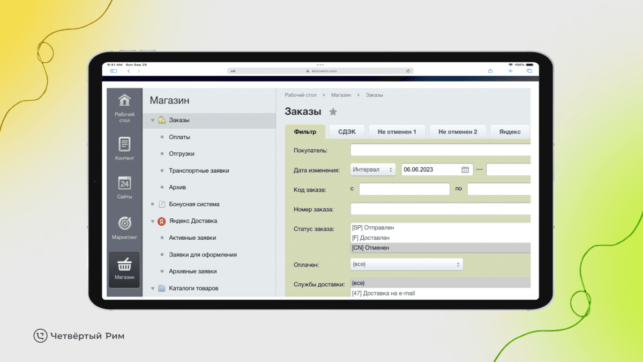Image resolution: width=643 pixels, height=362 pixels.
Task: Select status [SP] Отправлен
Action: [440, 228]
